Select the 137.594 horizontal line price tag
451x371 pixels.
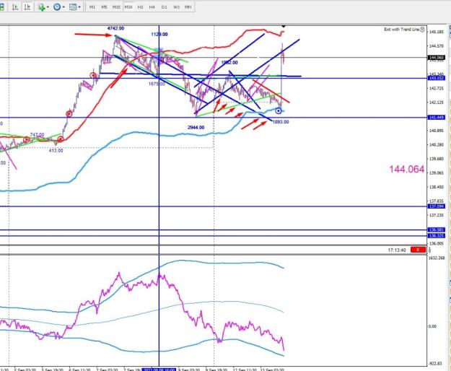[x=437, y=206]
